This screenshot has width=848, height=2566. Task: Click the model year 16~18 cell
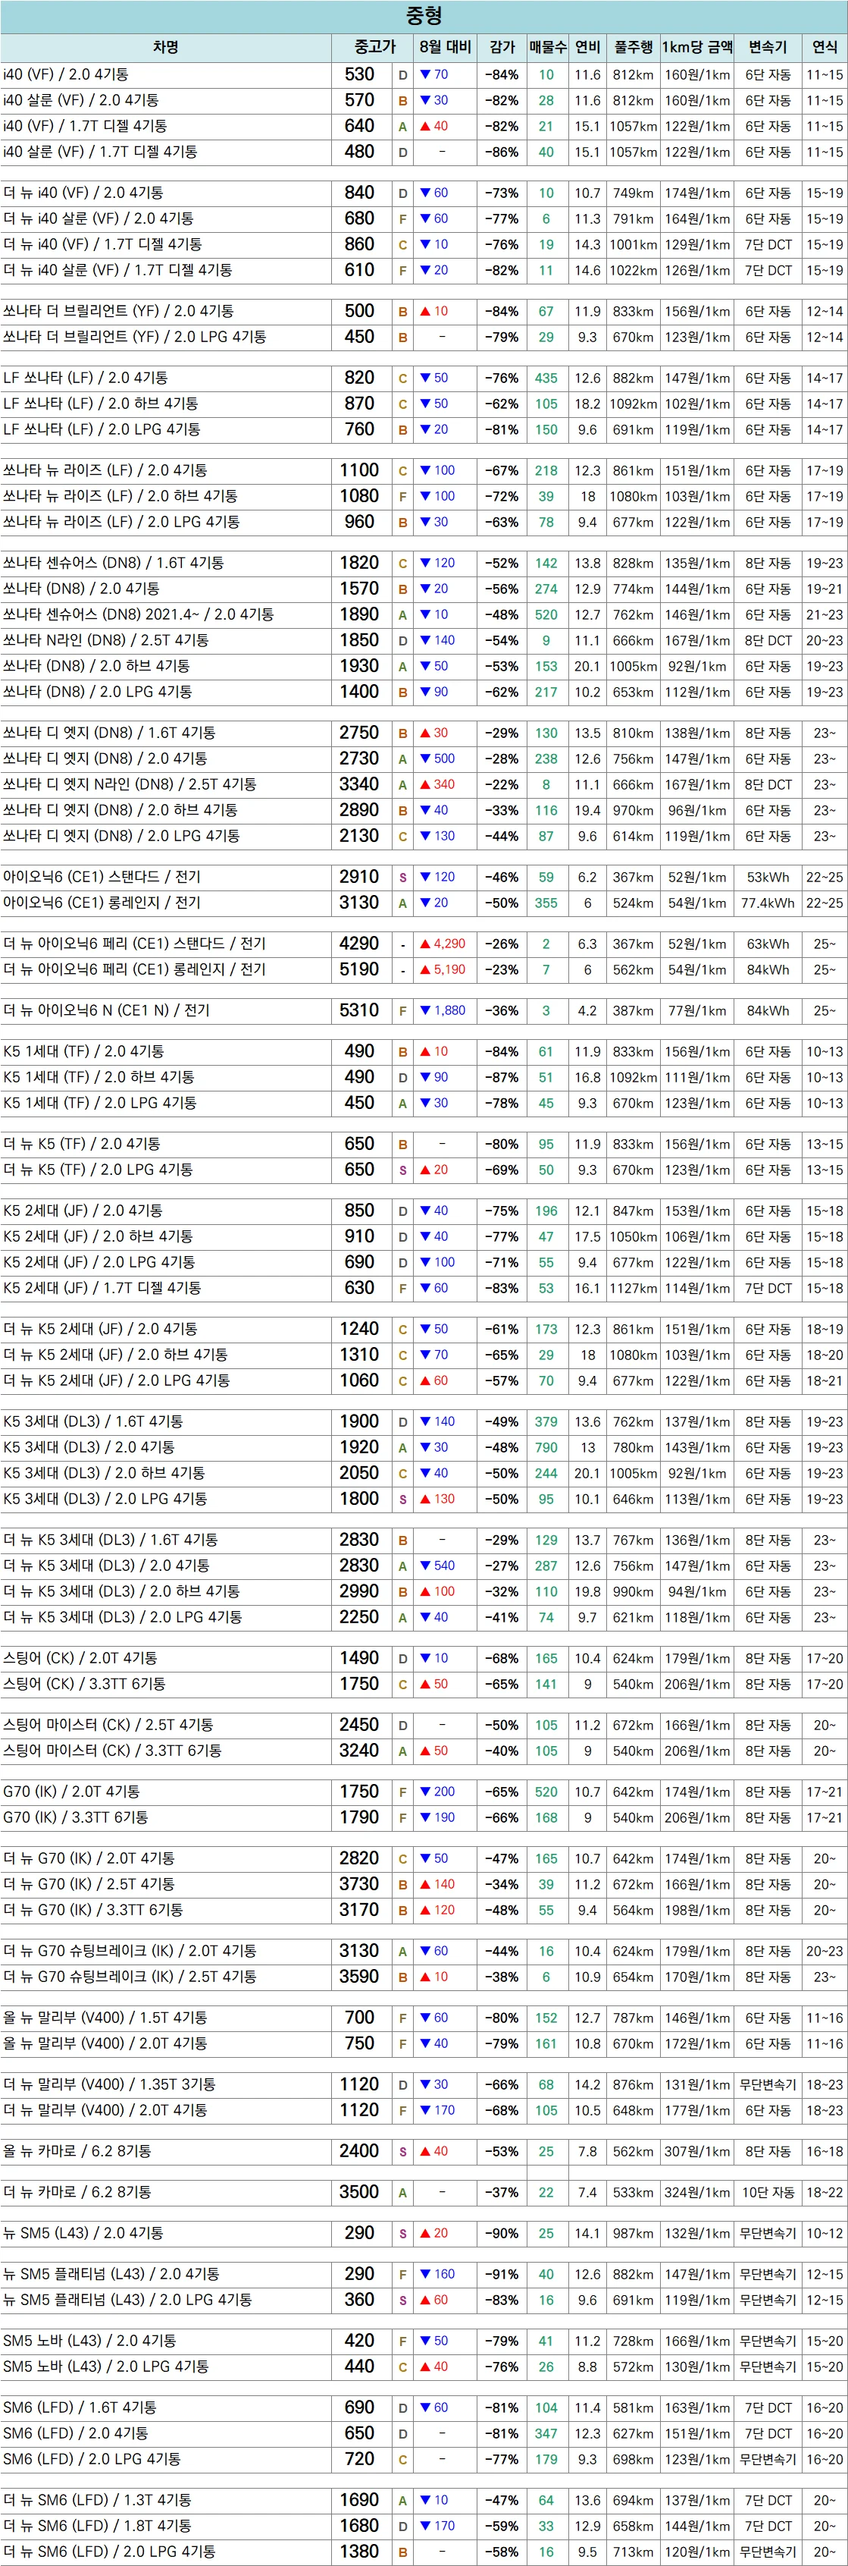pos(824,2152)
